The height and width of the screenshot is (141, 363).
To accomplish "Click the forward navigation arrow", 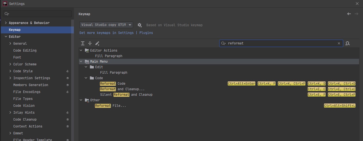I will (356, 14).
